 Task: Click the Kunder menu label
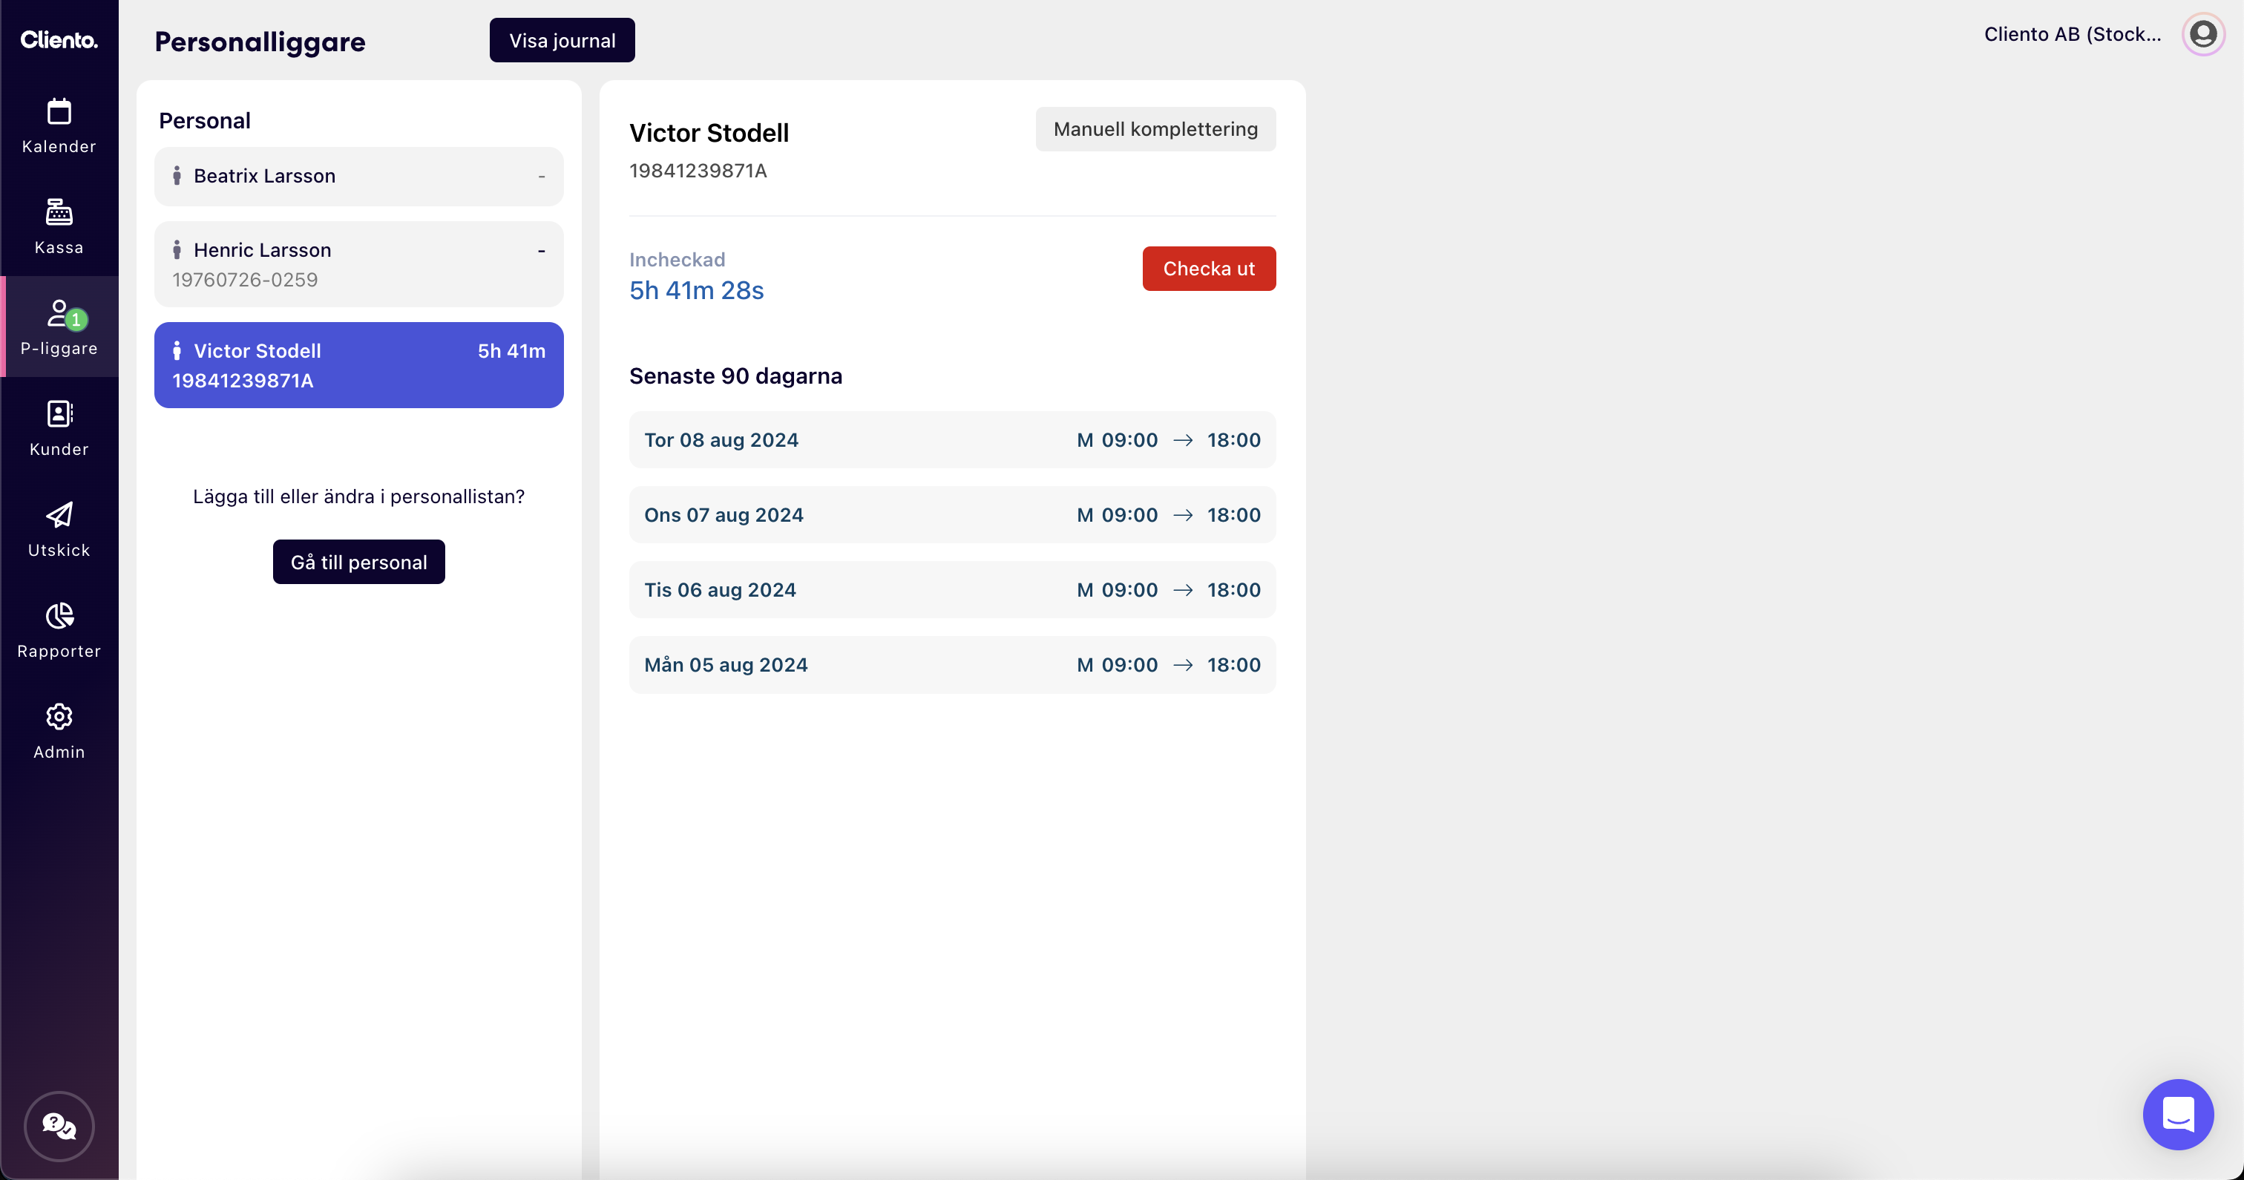pyautogui.click(x=59, y=450)
